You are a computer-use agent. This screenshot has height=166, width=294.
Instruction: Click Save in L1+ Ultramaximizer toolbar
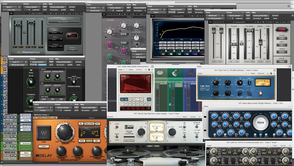pos(284,22)
